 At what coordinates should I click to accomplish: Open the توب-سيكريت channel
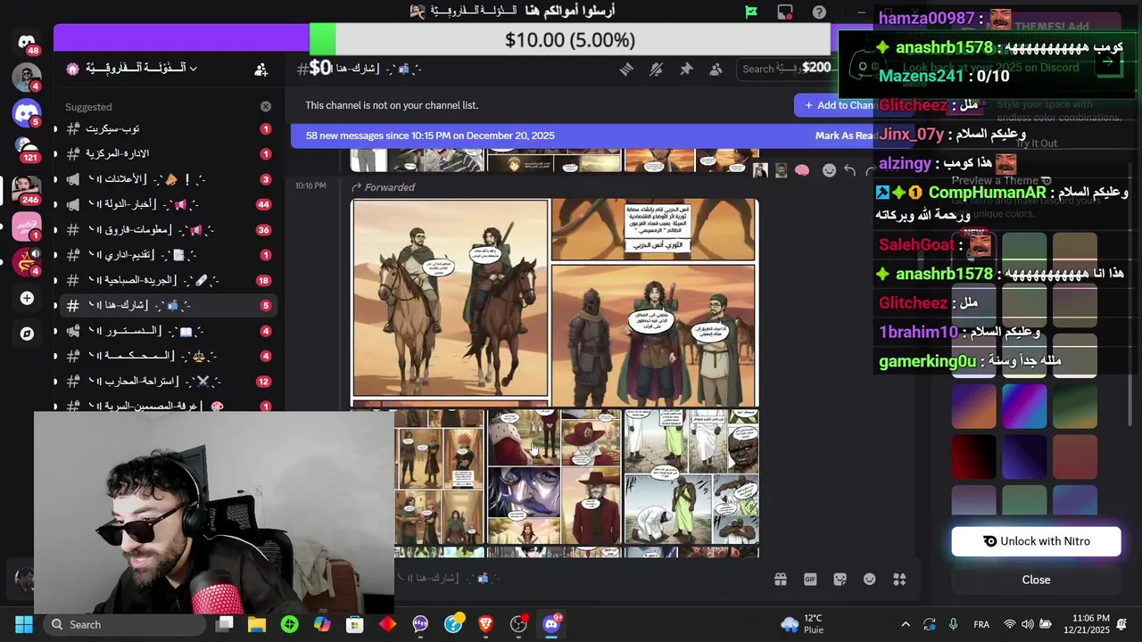tap(168, 129)
